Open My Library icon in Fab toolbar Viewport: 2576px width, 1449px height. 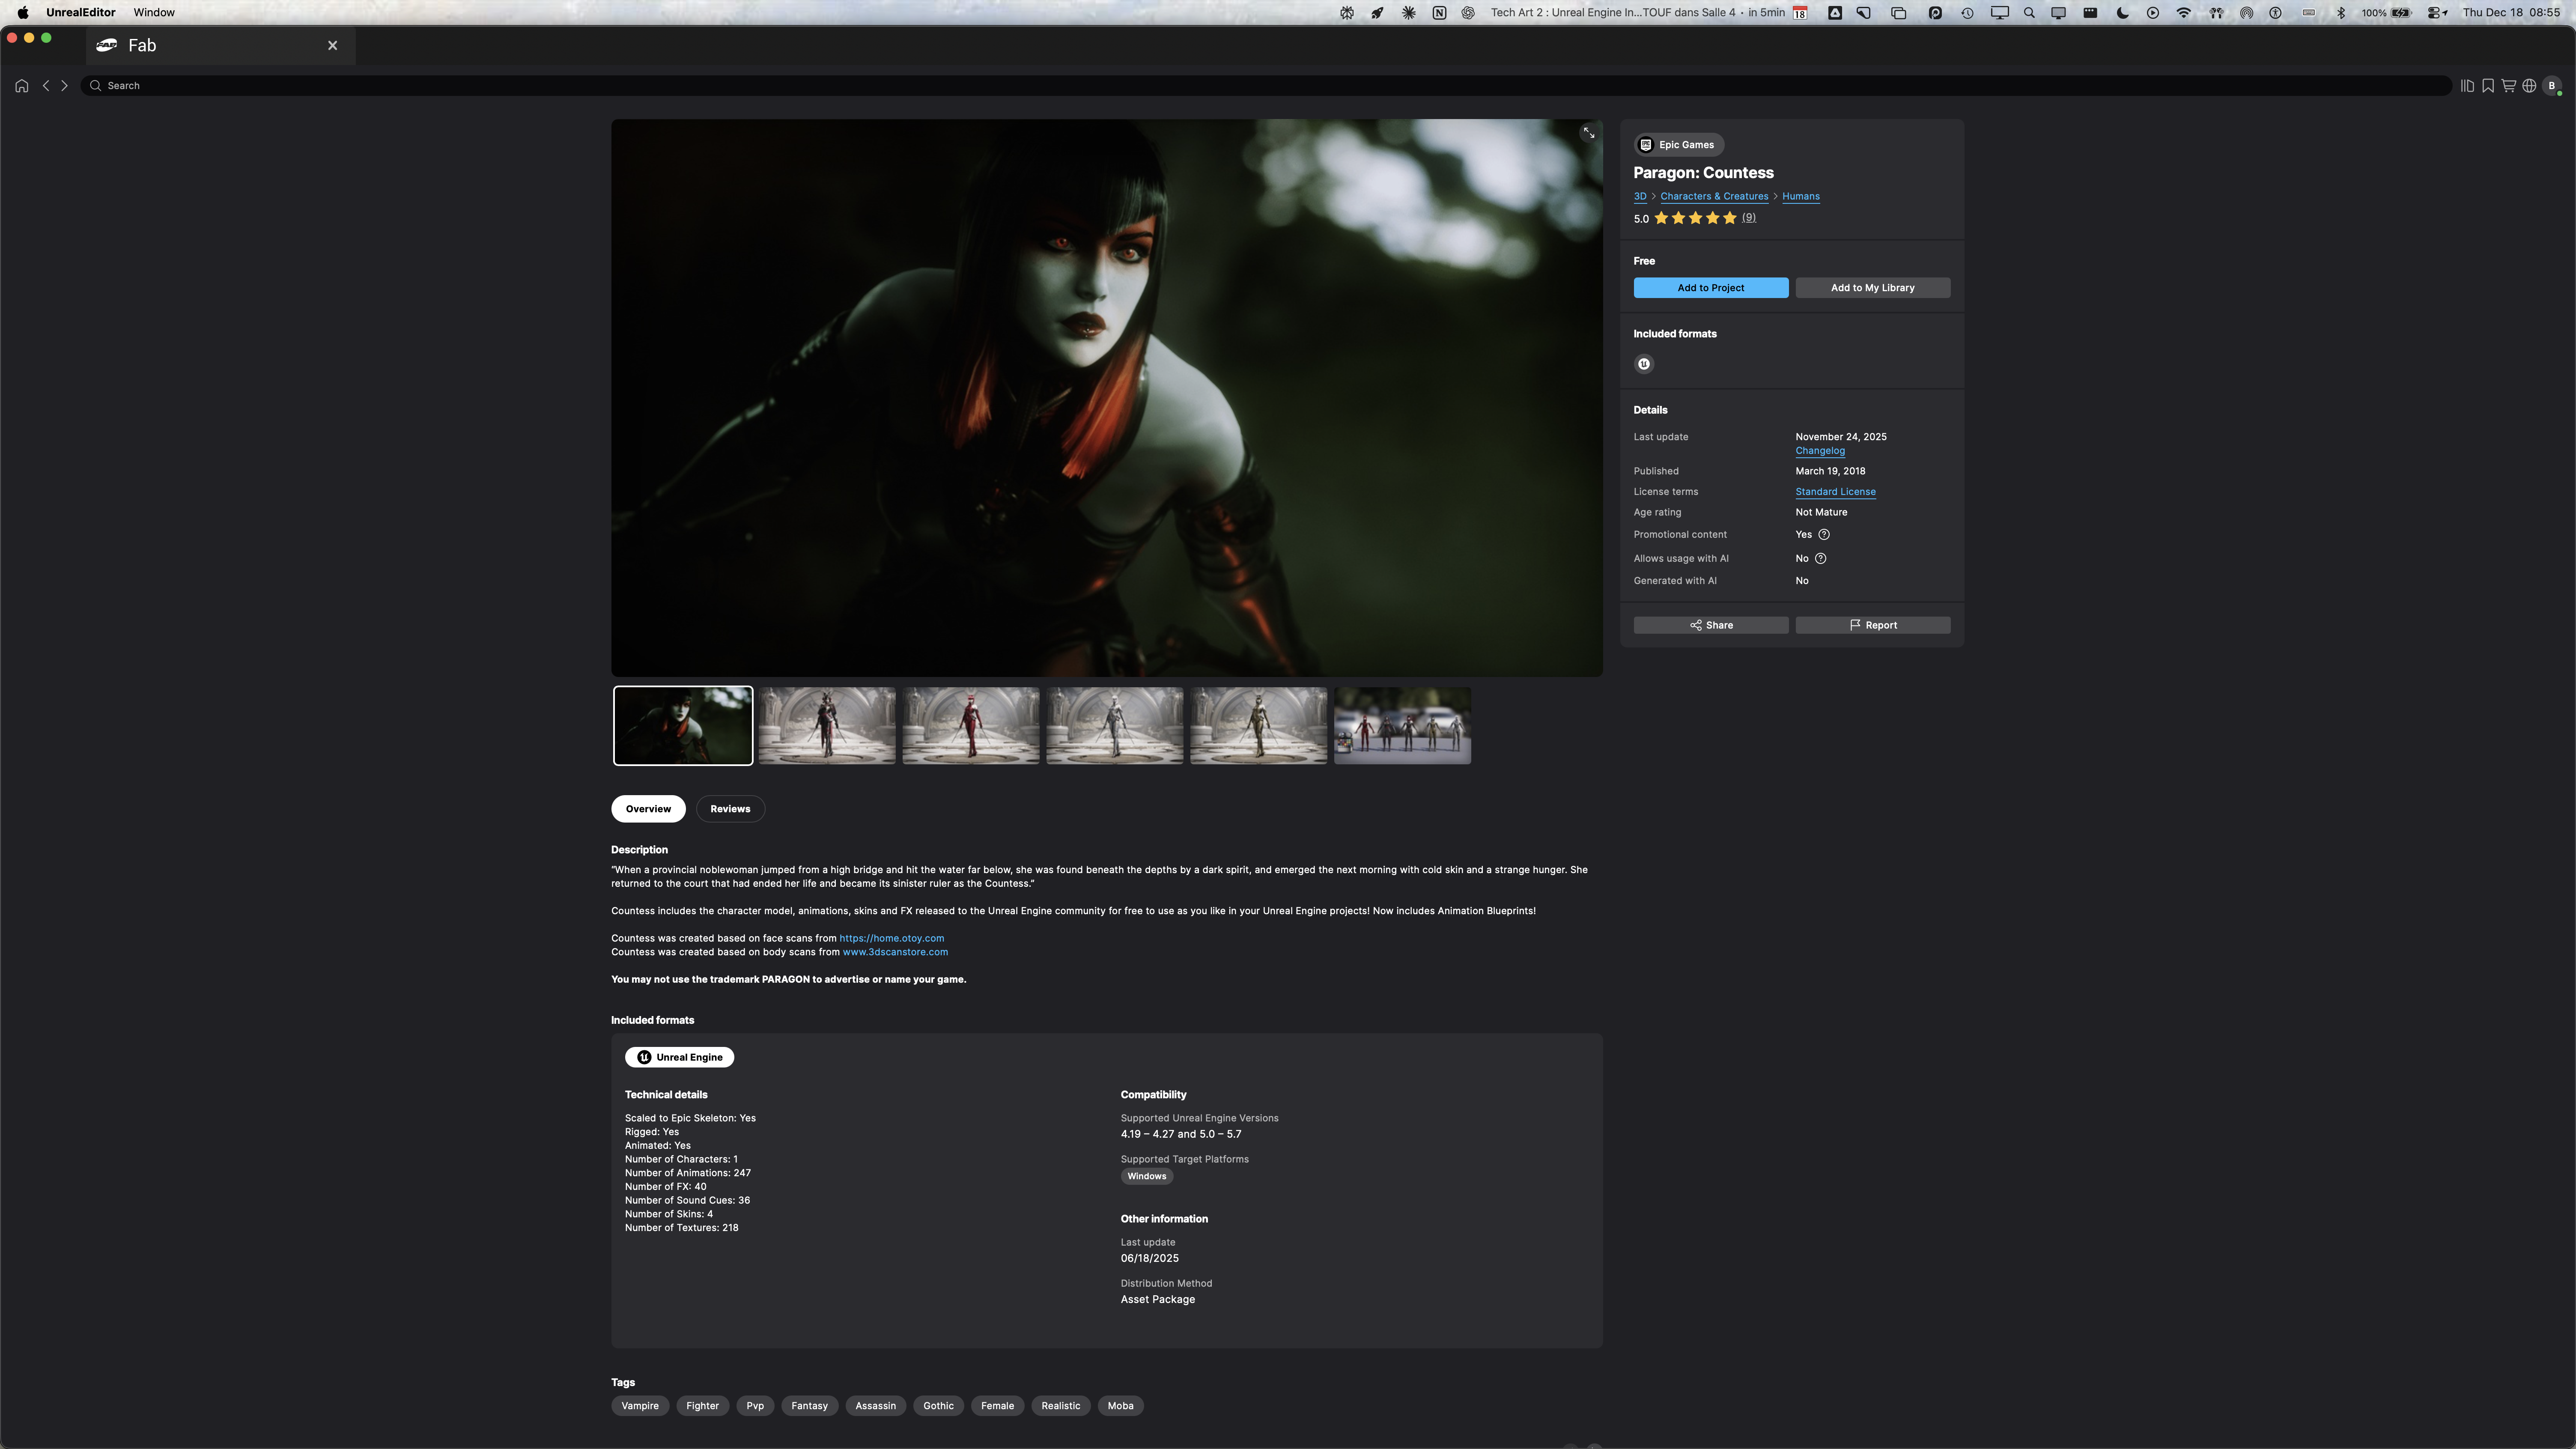pyautogui.click(x=2467, y=86)
